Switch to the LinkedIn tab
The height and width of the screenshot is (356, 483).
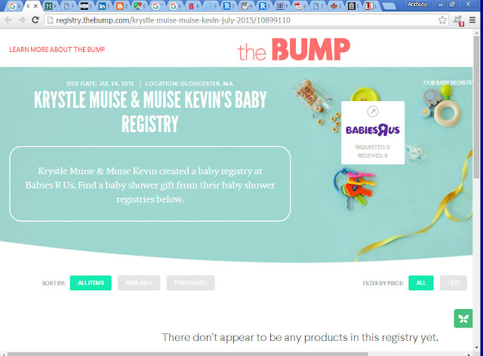105,5
